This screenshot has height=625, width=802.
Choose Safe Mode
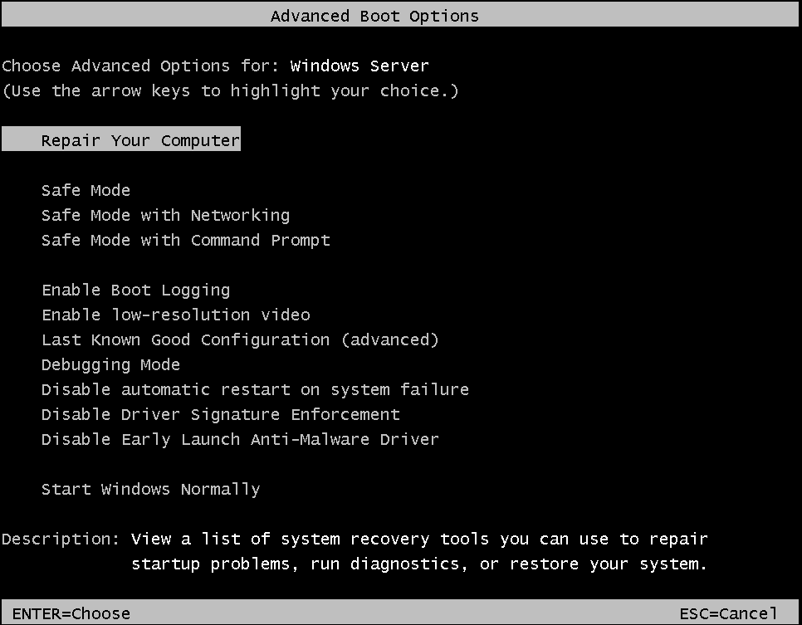coord(86,190)
